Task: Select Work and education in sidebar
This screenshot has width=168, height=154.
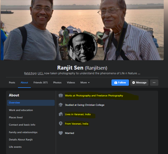Action: coord(21,110)
